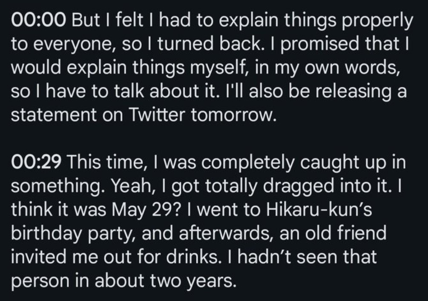Viewport: 428px width, 301px height.
Task: Jump to the 00:00 timestamp
Action: click(38, 20)
